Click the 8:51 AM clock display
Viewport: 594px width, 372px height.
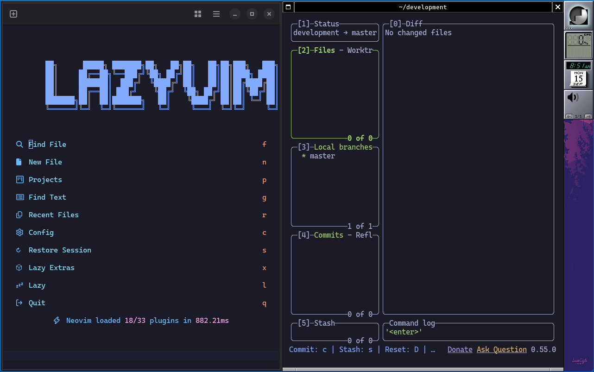click(x=579, y=66)
